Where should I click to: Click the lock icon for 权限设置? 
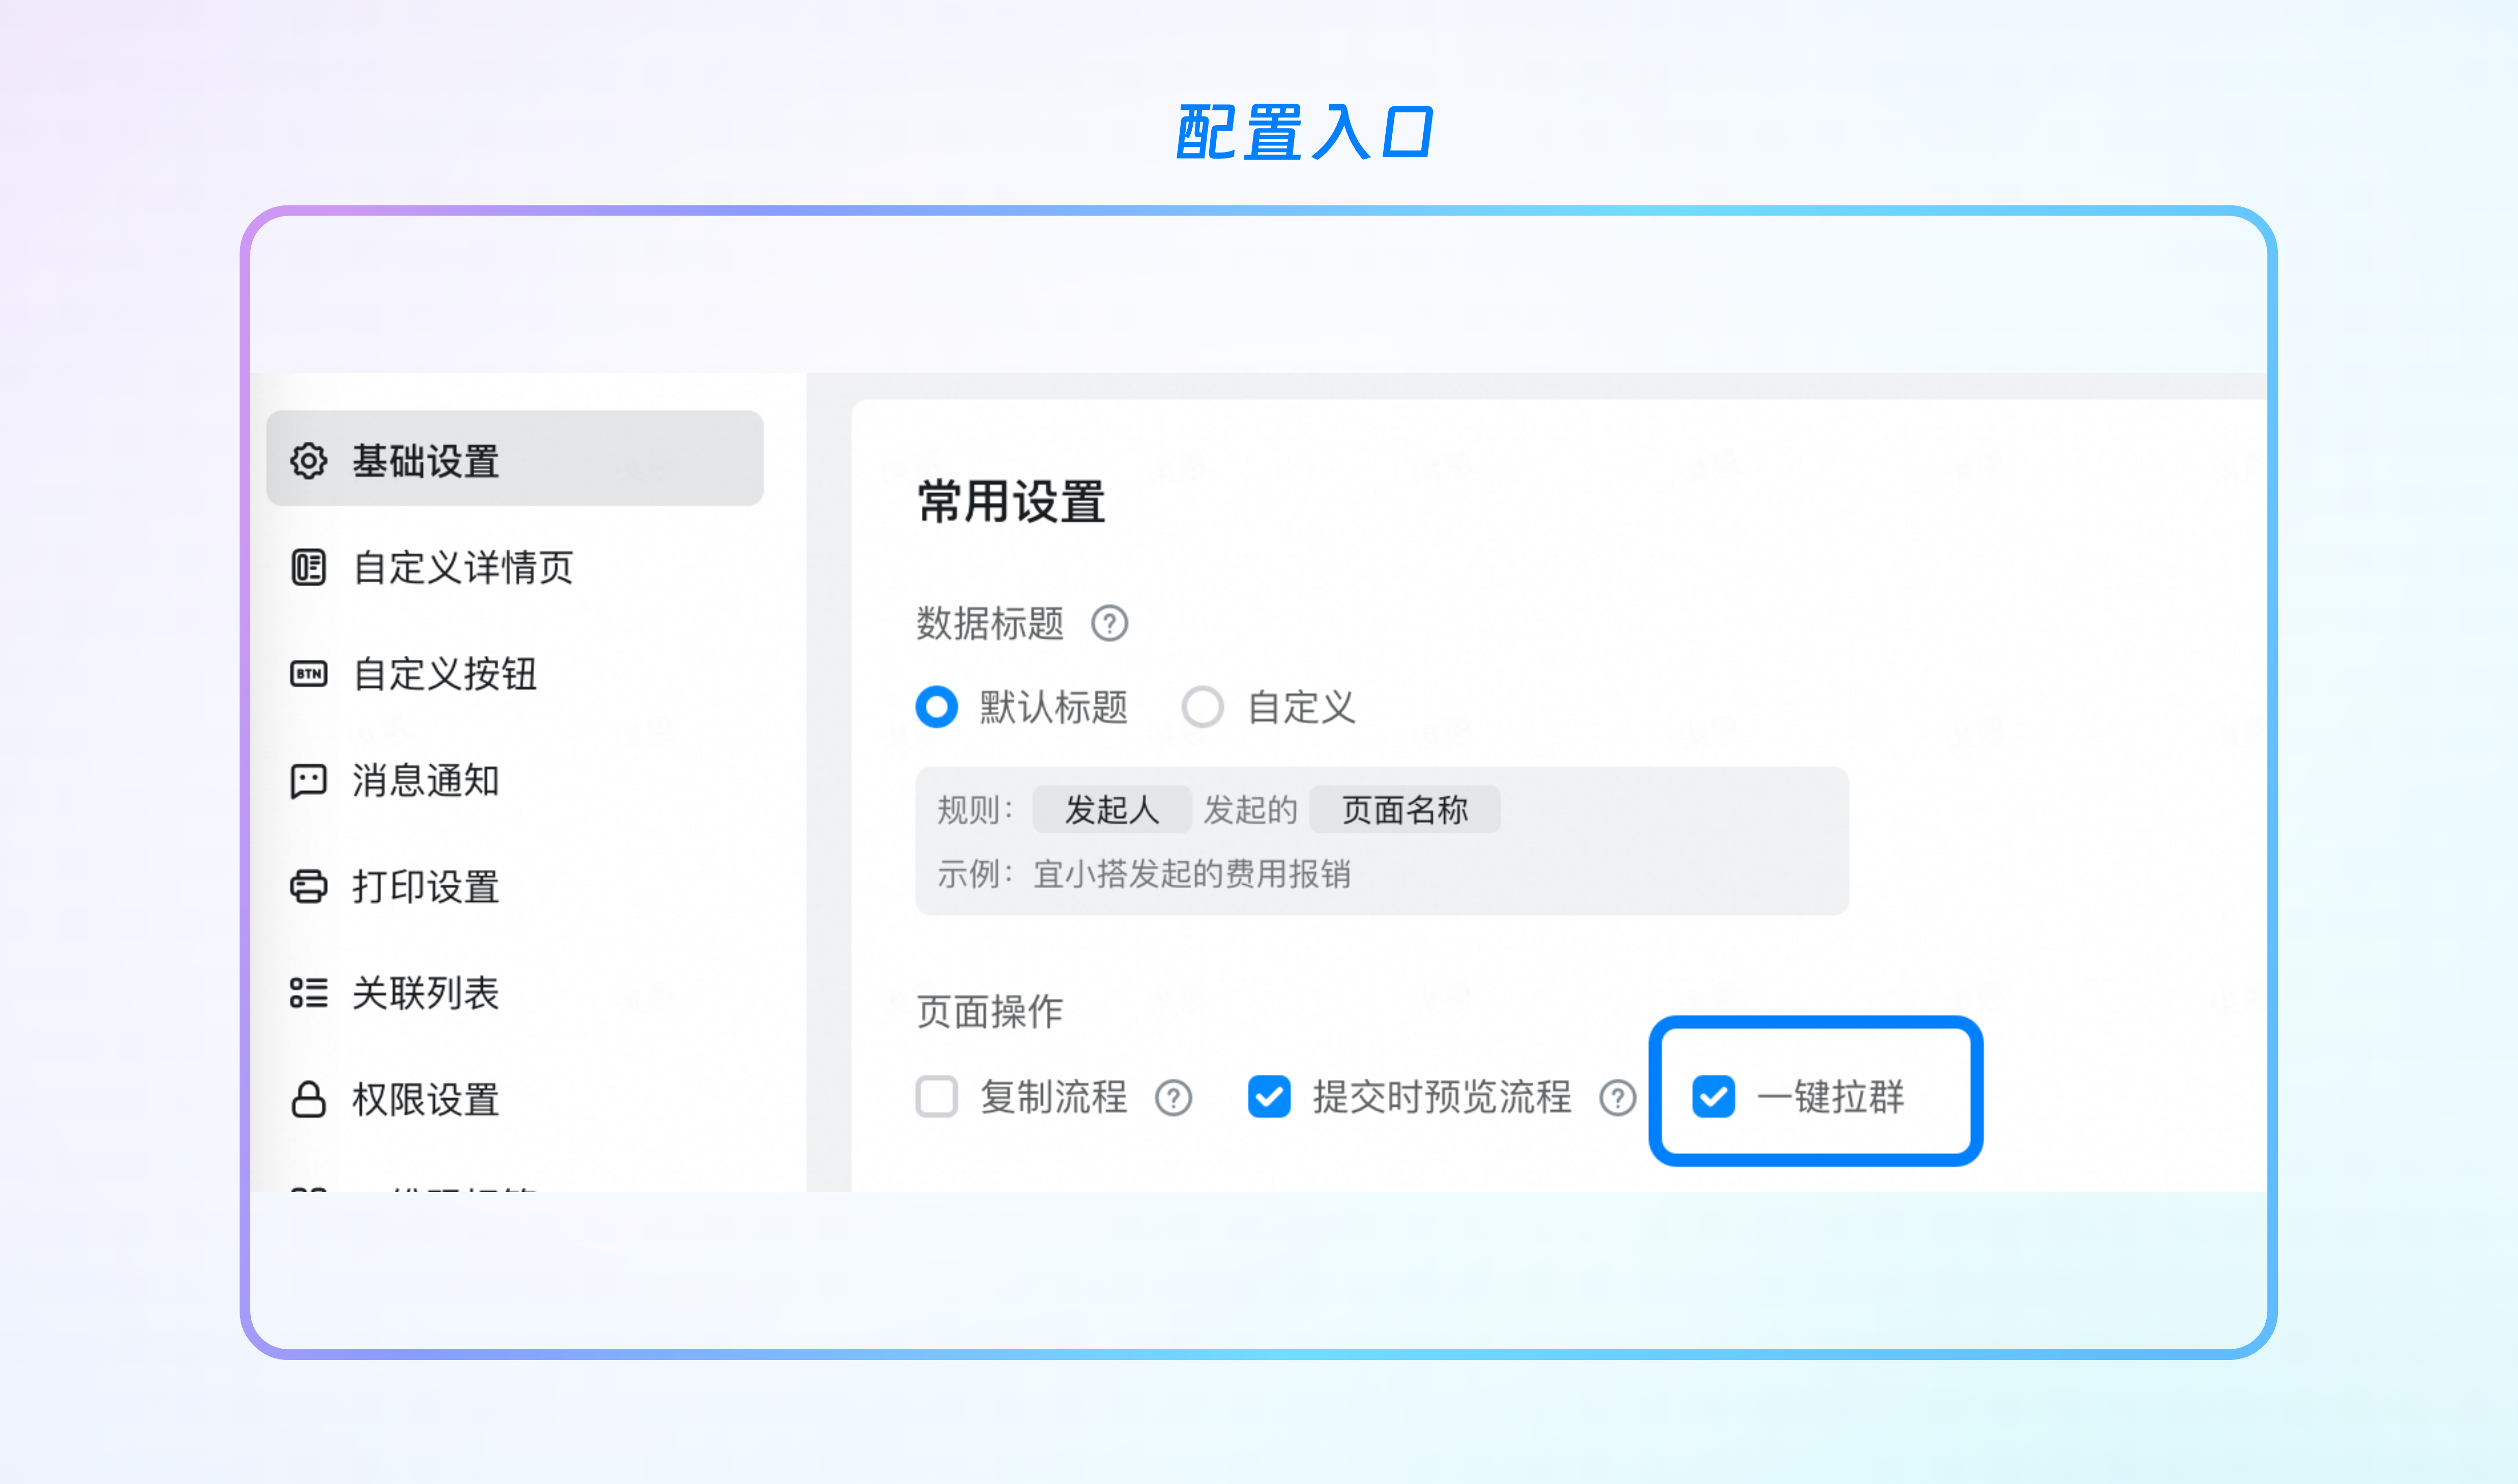(308, 1099)
